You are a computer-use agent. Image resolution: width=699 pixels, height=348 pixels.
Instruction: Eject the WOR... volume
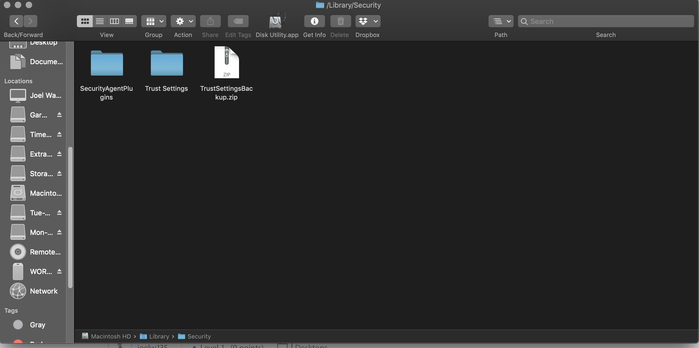coord(59,271)
